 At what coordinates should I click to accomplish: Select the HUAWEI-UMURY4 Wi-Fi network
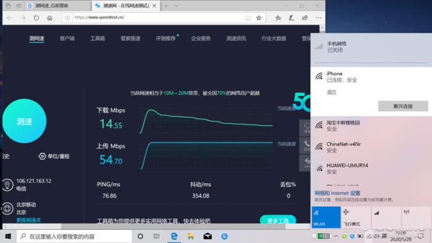(371, 168)
